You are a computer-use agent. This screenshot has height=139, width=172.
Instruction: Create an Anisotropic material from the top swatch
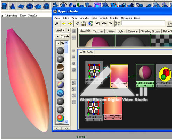[x=60, y=51]
